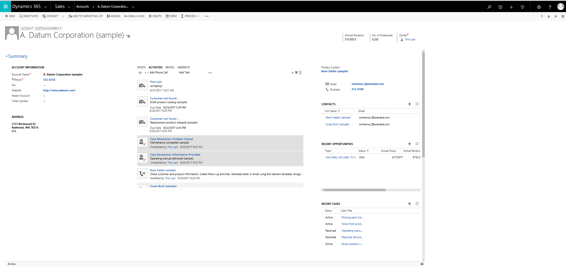Switch to the Notes tab
This screenshot has height=267, width=566.
(x=170, y=67)
